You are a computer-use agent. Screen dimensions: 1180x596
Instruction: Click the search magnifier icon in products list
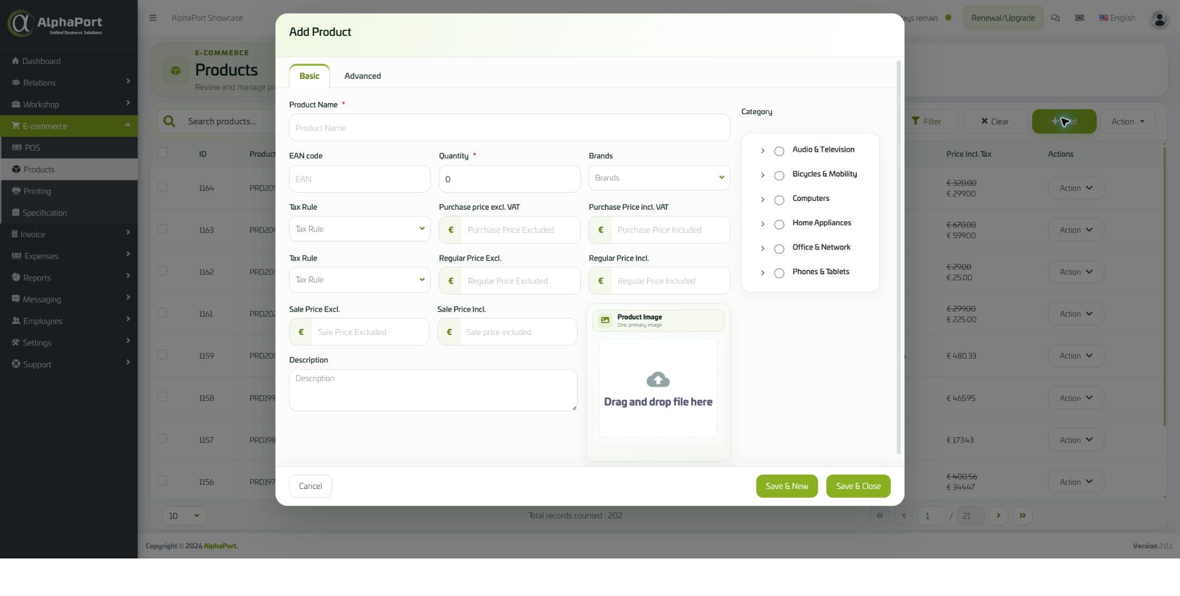(169, 121)
